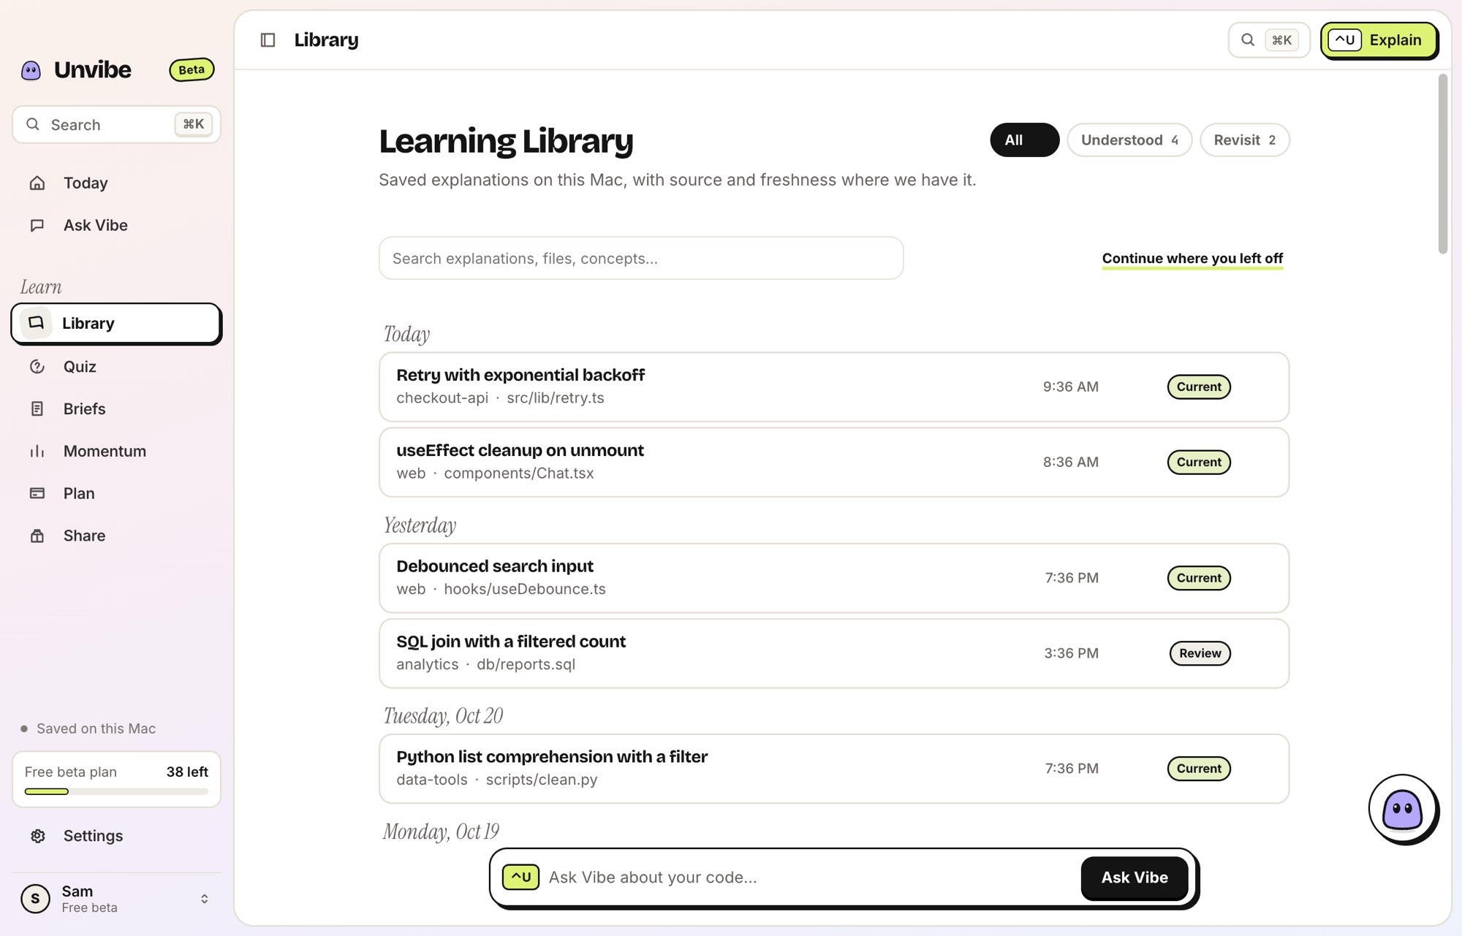Open the Plan page label
The width and height of the screenshot is (1462, 936).
pos(79,494)
